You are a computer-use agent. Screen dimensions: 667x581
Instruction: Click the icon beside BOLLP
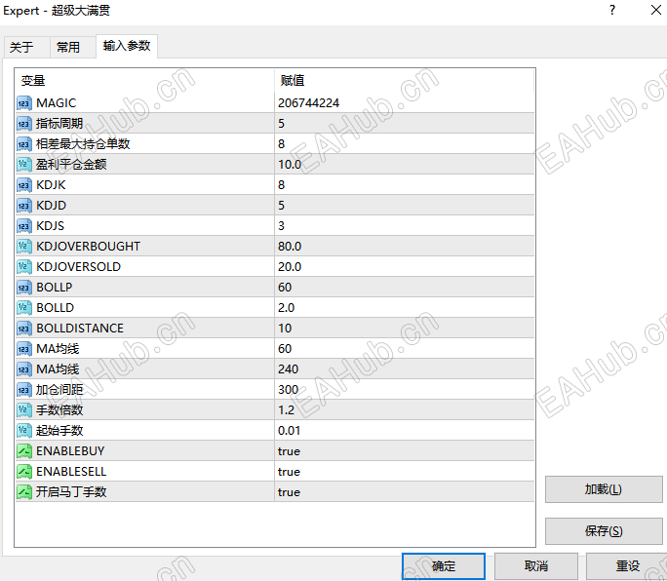23,288
